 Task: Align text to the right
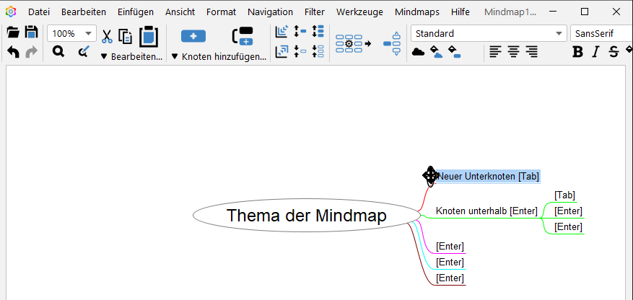(x=532, y=52)
